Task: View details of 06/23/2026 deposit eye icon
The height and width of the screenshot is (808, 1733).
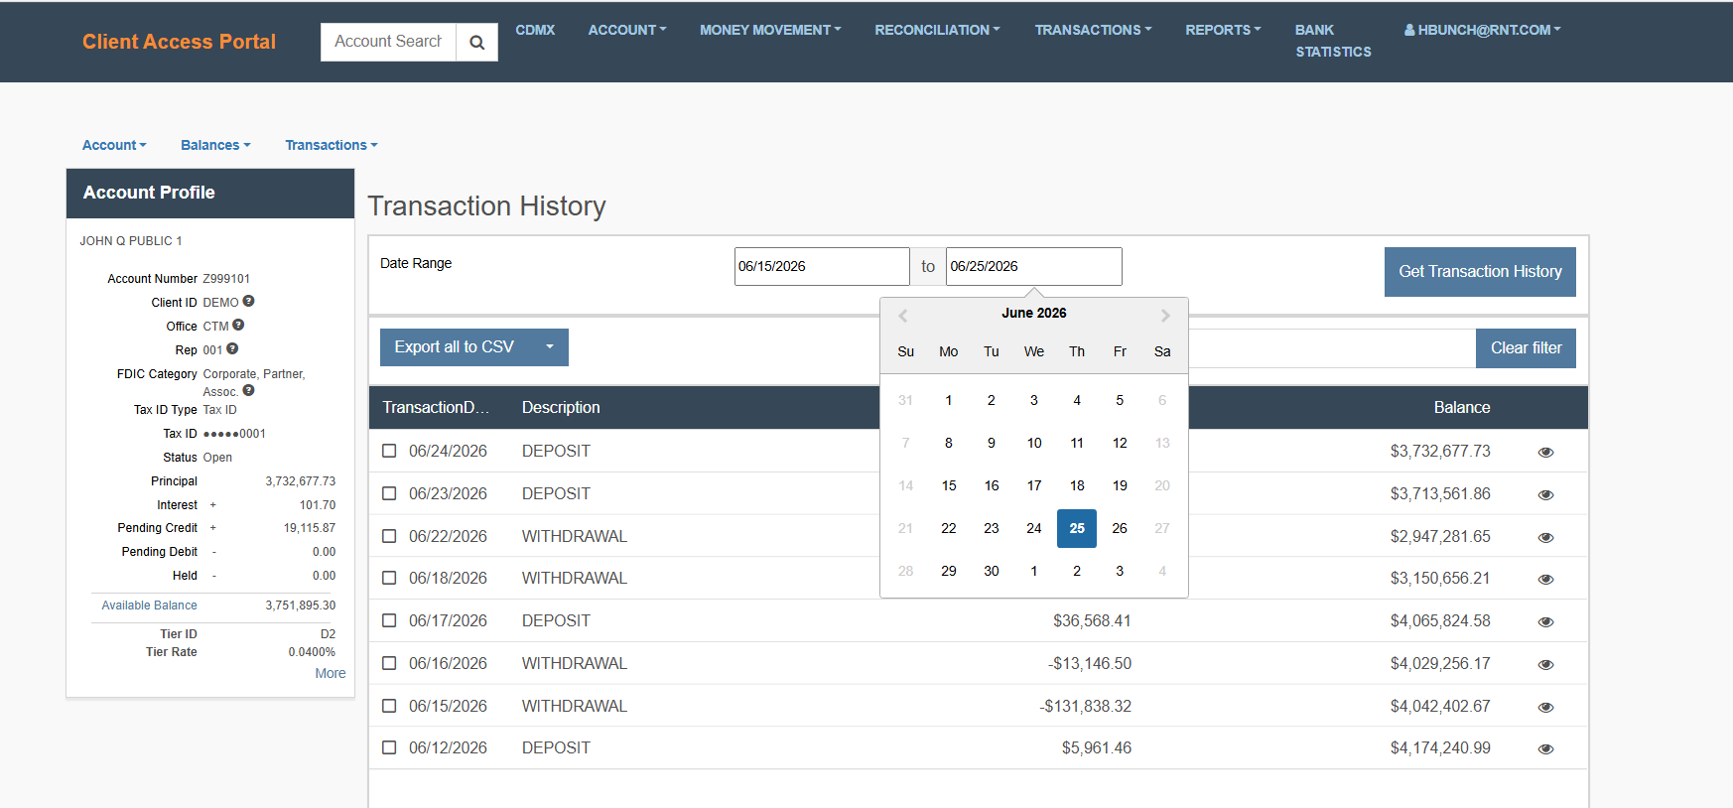Action: [x=1545, y=494]
